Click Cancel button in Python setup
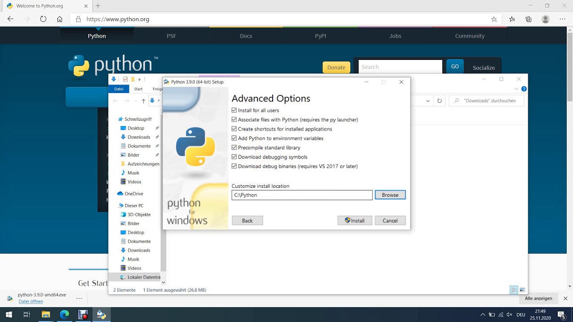 click(390, 220)
